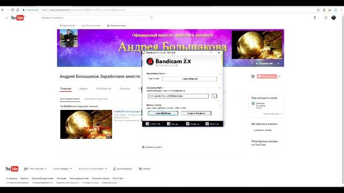Screen dimensions: 344x193
Task: Click the search magnifier icon
Action: [152, 18]
